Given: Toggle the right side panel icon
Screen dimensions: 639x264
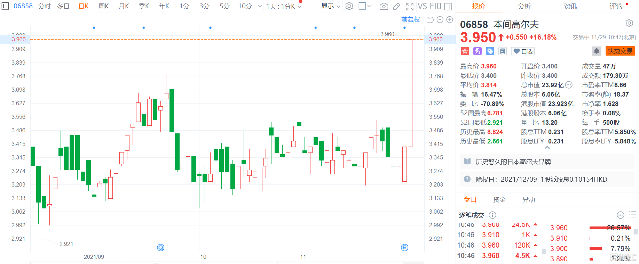Looking at the screenshot, I should [x=448, y=6].
